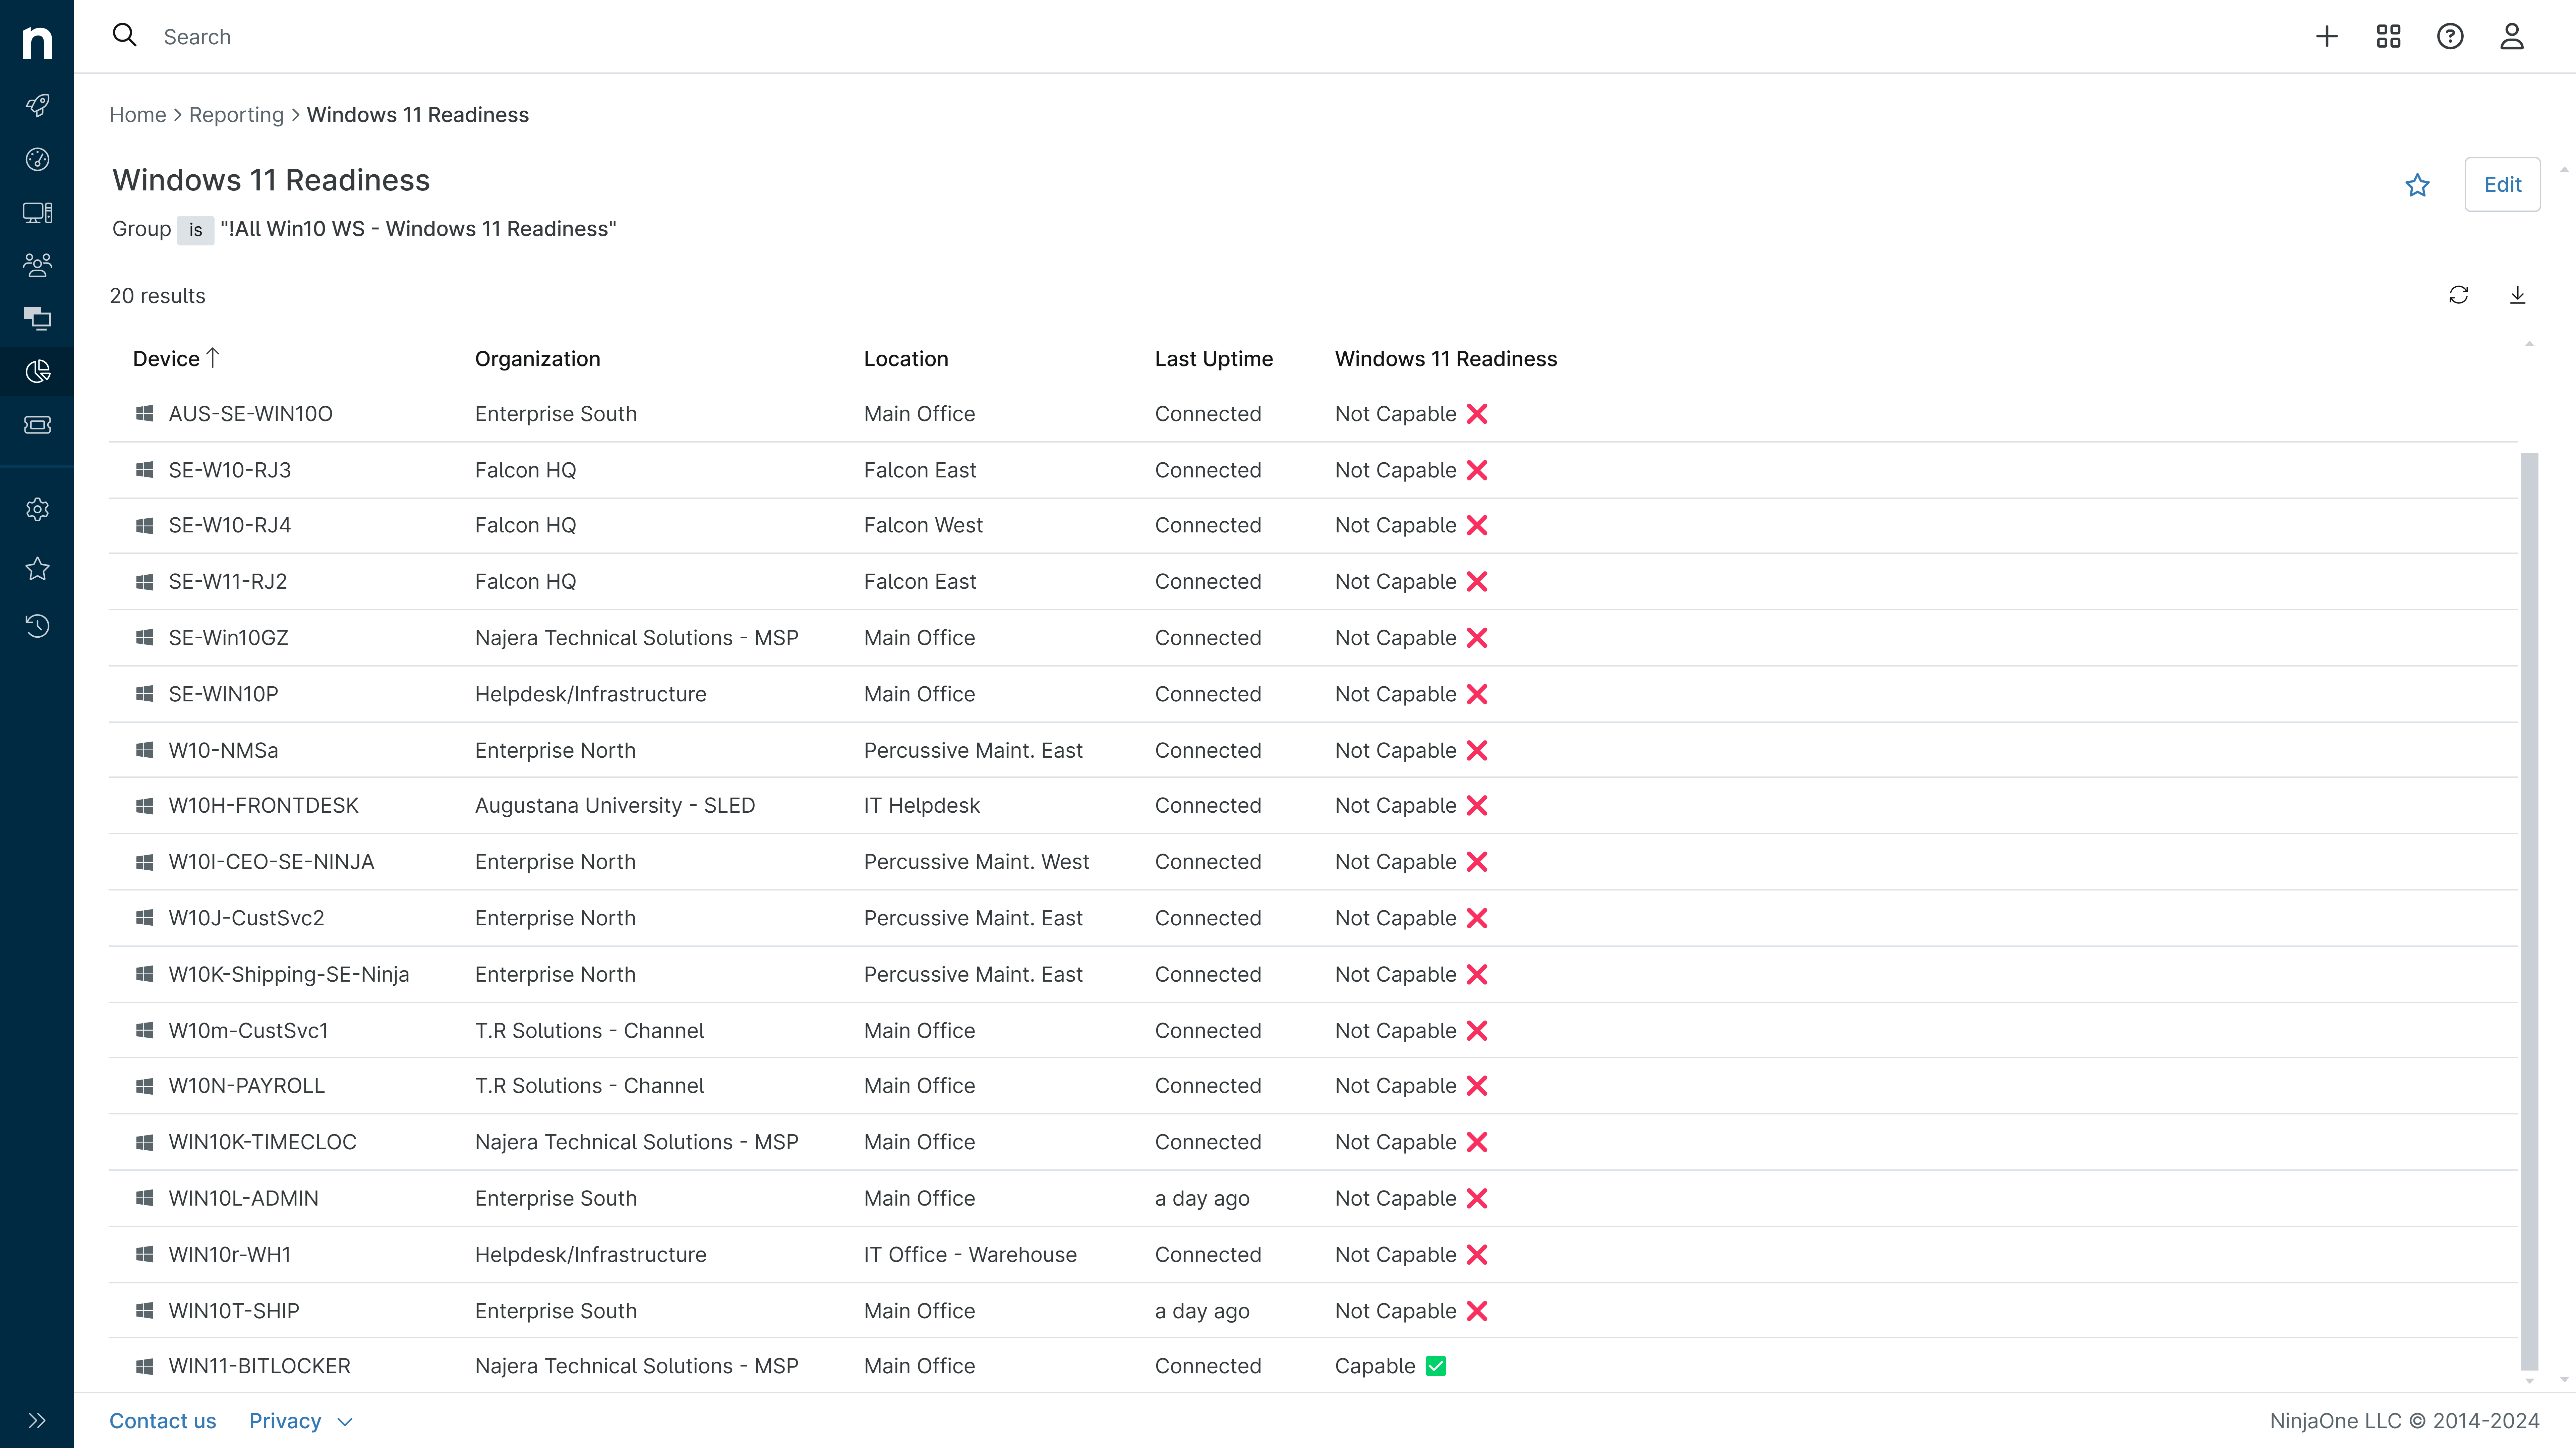The image size is (2576, 1449).
Task: Click the Edit button
Action: point(2502,184)
